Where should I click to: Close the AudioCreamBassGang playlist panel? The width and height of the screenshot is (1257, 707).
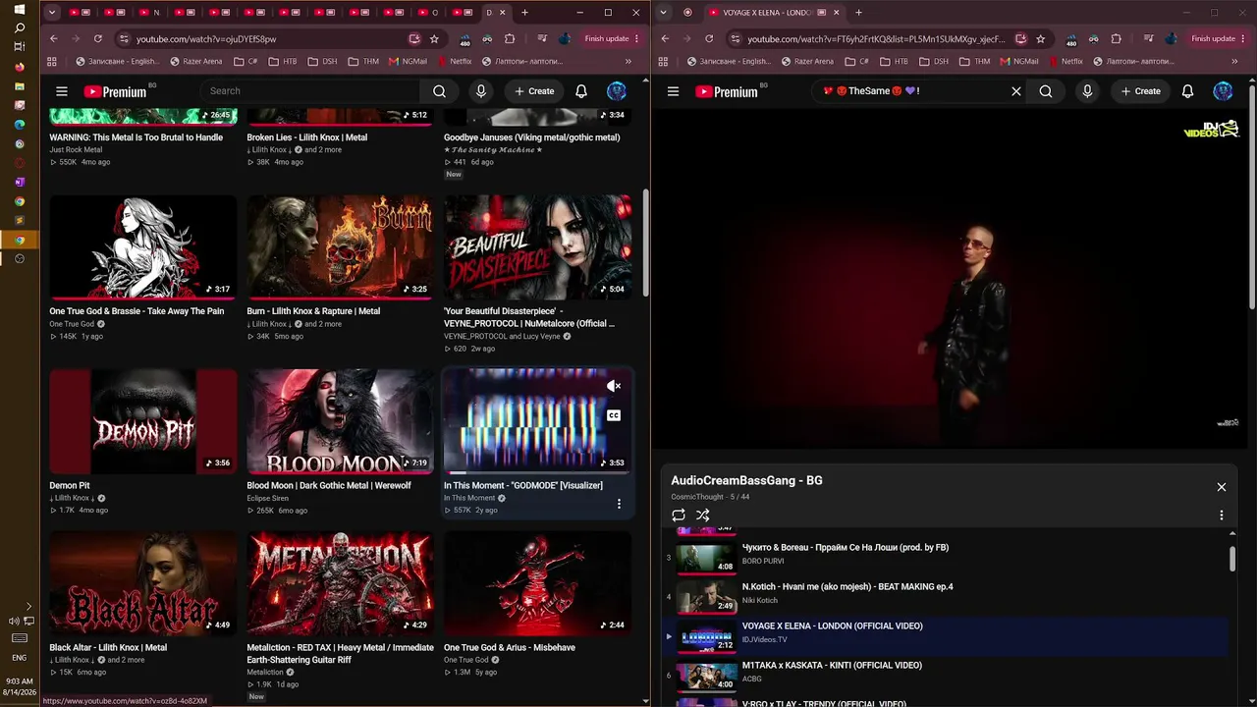pos(1222,487)
